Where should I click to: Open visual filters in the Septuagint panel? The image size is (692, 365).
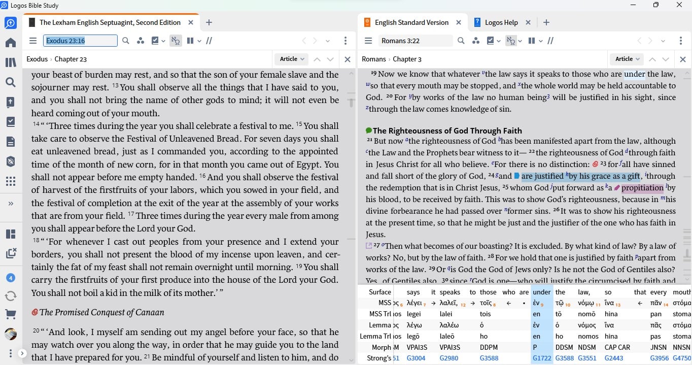(x=141, y=41)
